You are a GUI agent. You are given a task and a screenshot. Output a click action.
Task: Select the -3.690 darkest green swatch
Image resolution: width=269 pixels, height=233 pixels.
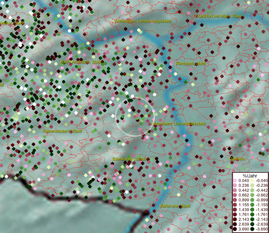(252, 229)
